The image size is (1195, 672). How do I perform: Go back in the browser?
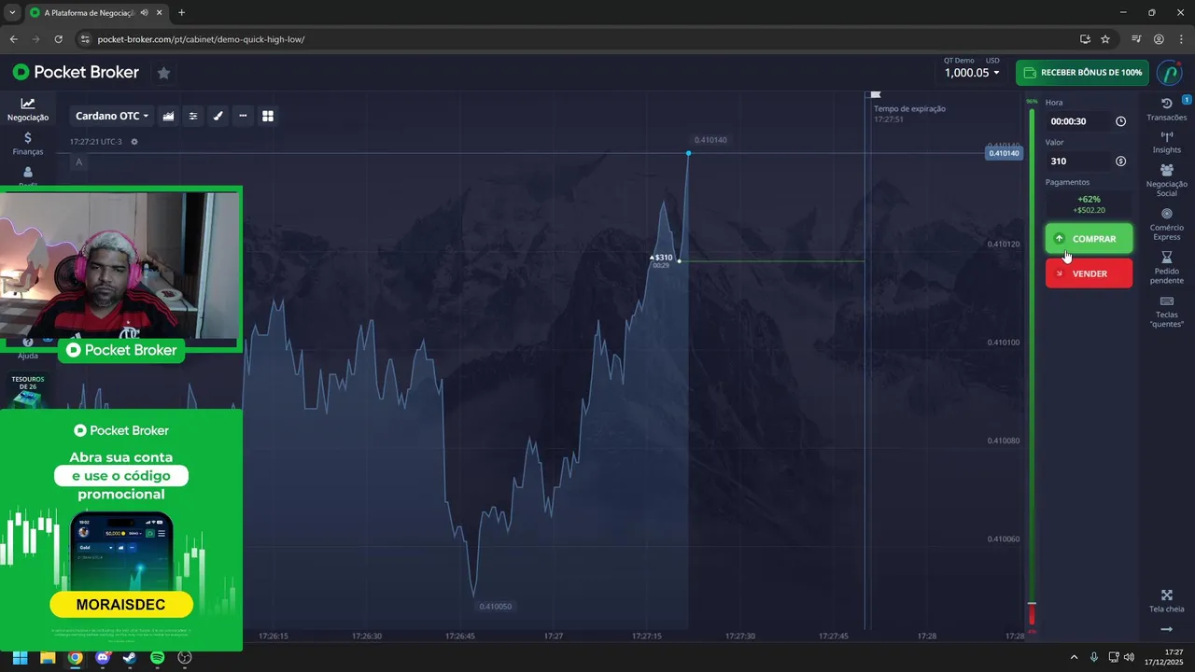13,39
